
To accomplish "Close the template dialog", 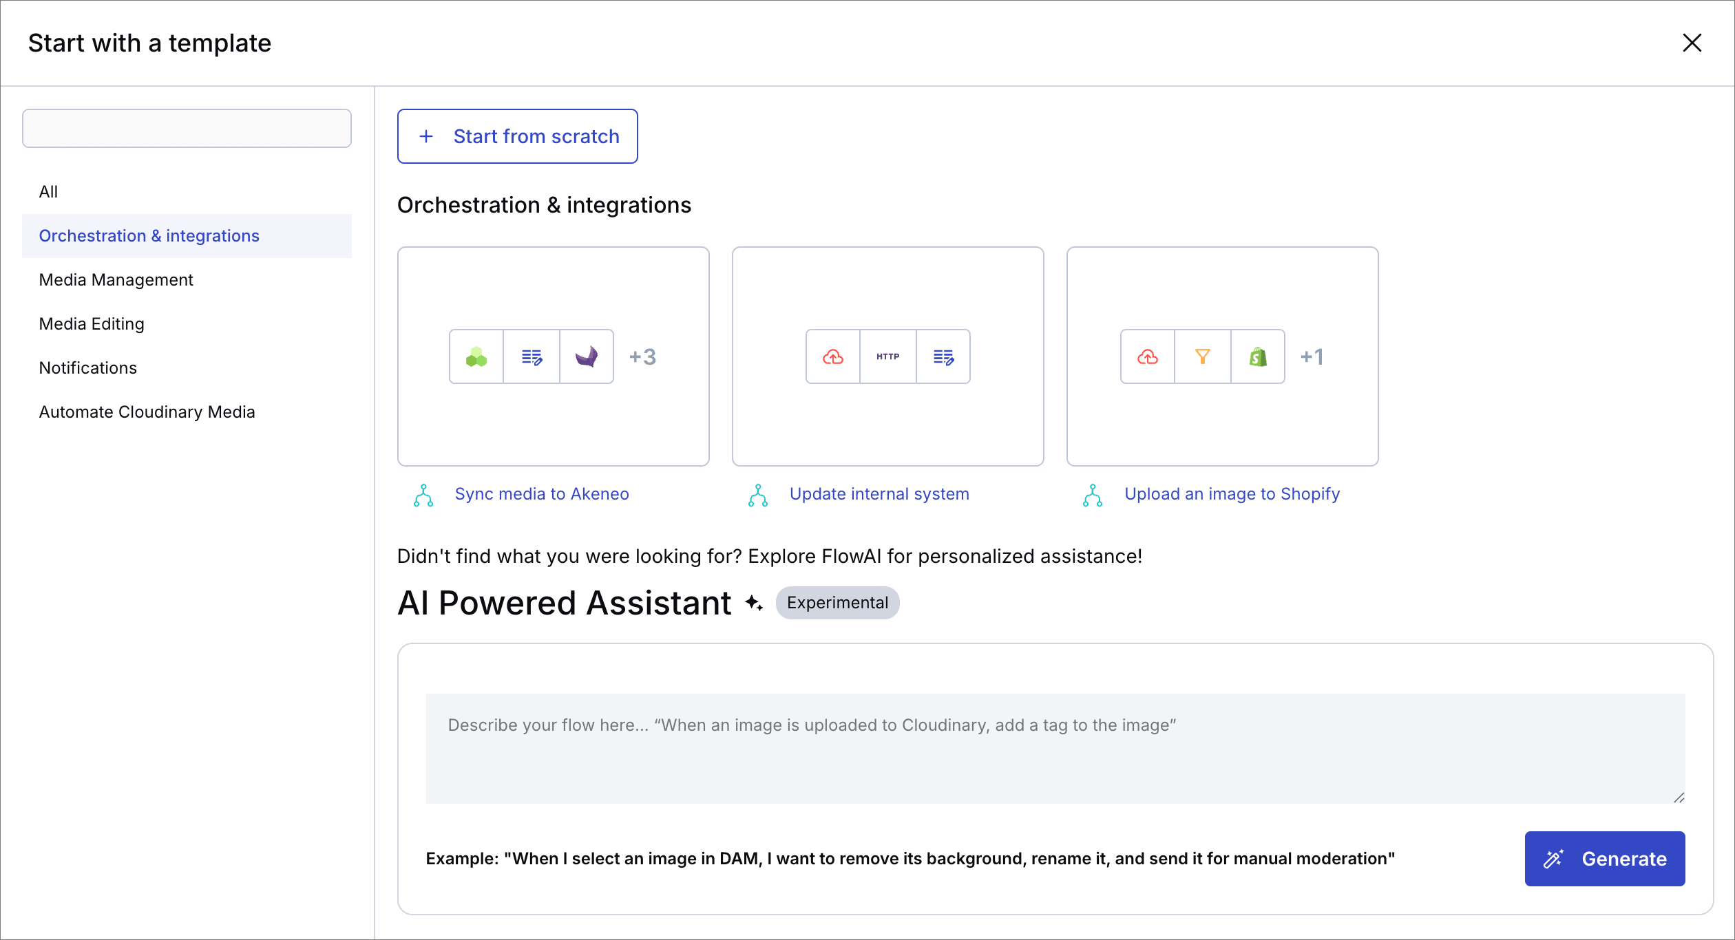I will (x=1692, y=43).
